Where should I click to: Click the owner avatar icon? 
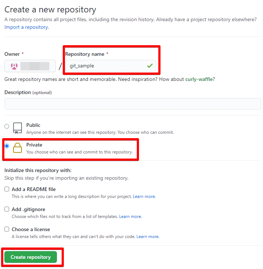click(x=14, y=66)
